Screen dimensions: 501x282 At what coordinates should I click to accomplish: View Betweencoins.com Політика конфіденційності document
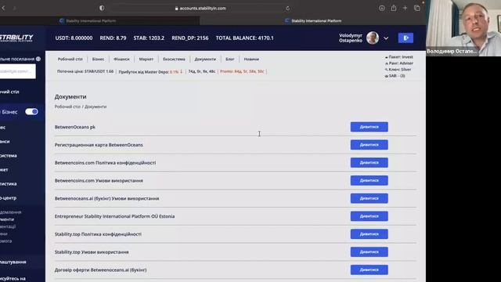[369, 163]
